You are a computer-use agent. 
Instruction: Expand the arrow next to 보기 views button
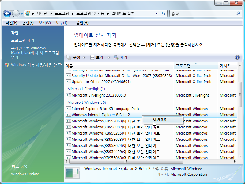coord(108,58)
